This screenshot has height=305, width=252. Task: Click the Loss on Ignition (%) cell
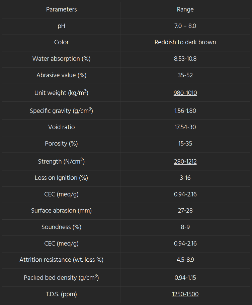[61, 178]
